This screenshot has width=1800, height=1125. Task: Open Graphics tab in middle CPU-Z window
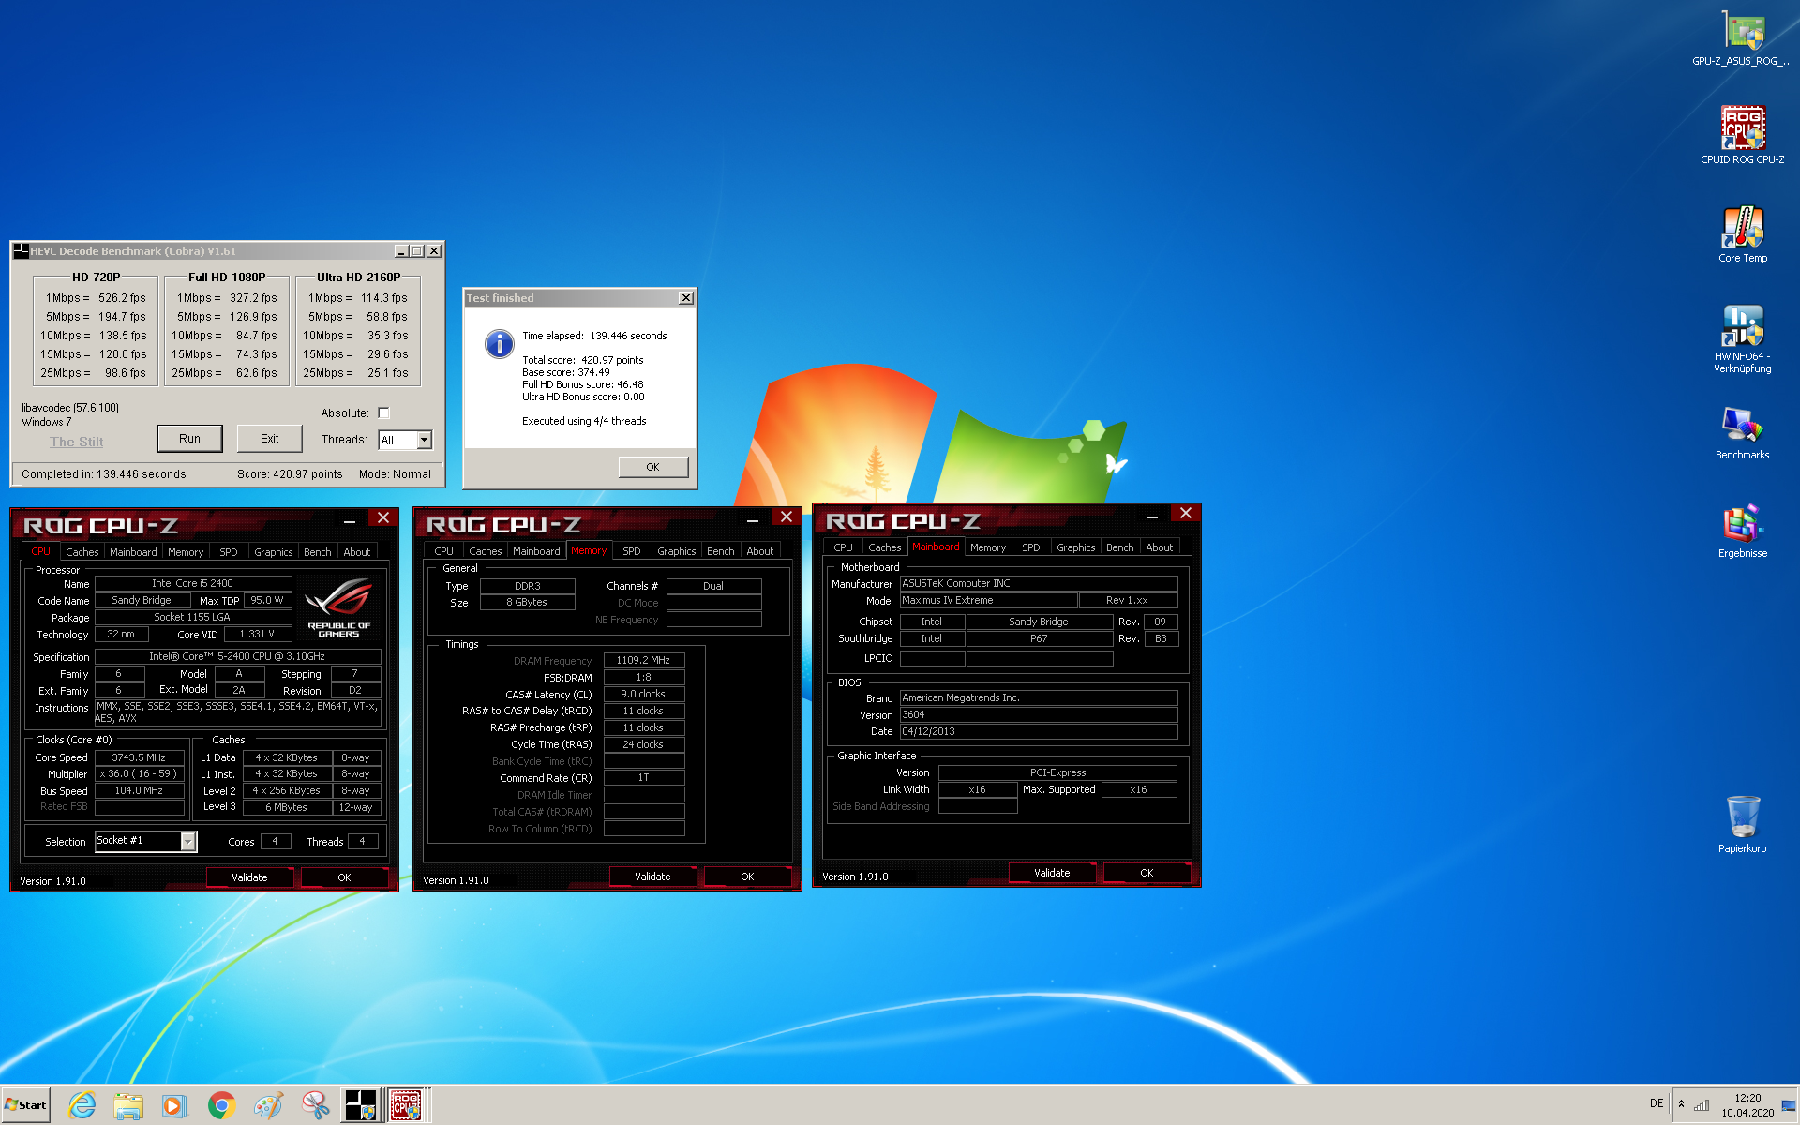click(x=676, y=551)
